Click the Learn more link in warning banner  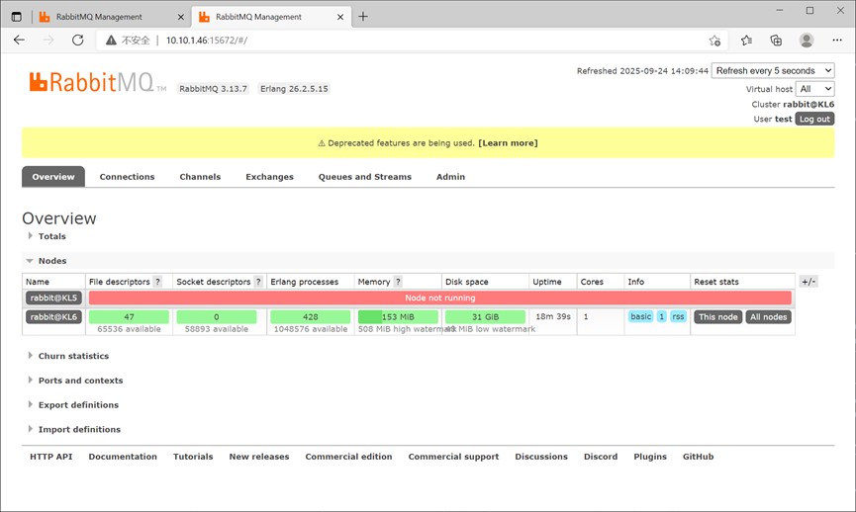[508, 143]
